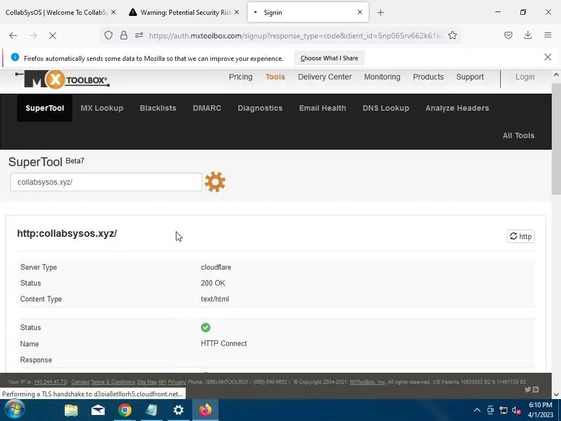Select the DNS Lookup tab
The width and height of the screenshot is (561, 421).
(x=386, y=108)
